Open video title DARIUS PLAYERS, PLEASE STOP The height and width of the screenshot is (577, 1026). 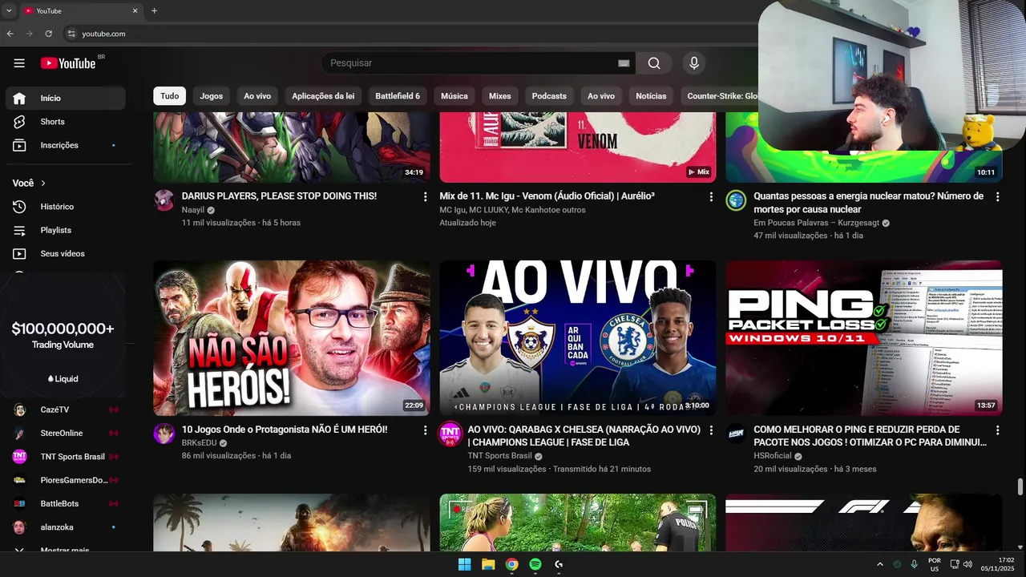tap(279, 196)
